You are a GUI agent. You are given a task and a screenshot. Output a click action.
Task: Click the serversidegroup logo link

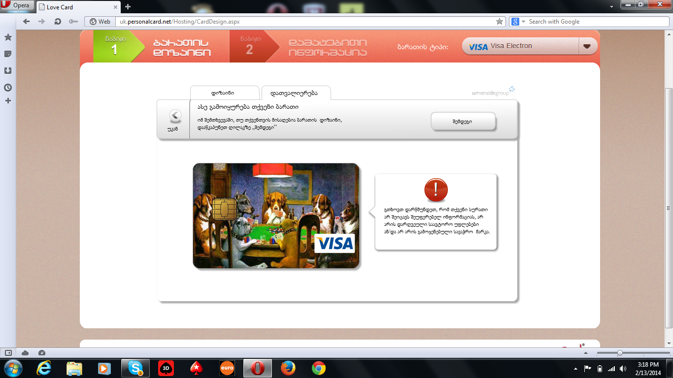pos(493,91)
